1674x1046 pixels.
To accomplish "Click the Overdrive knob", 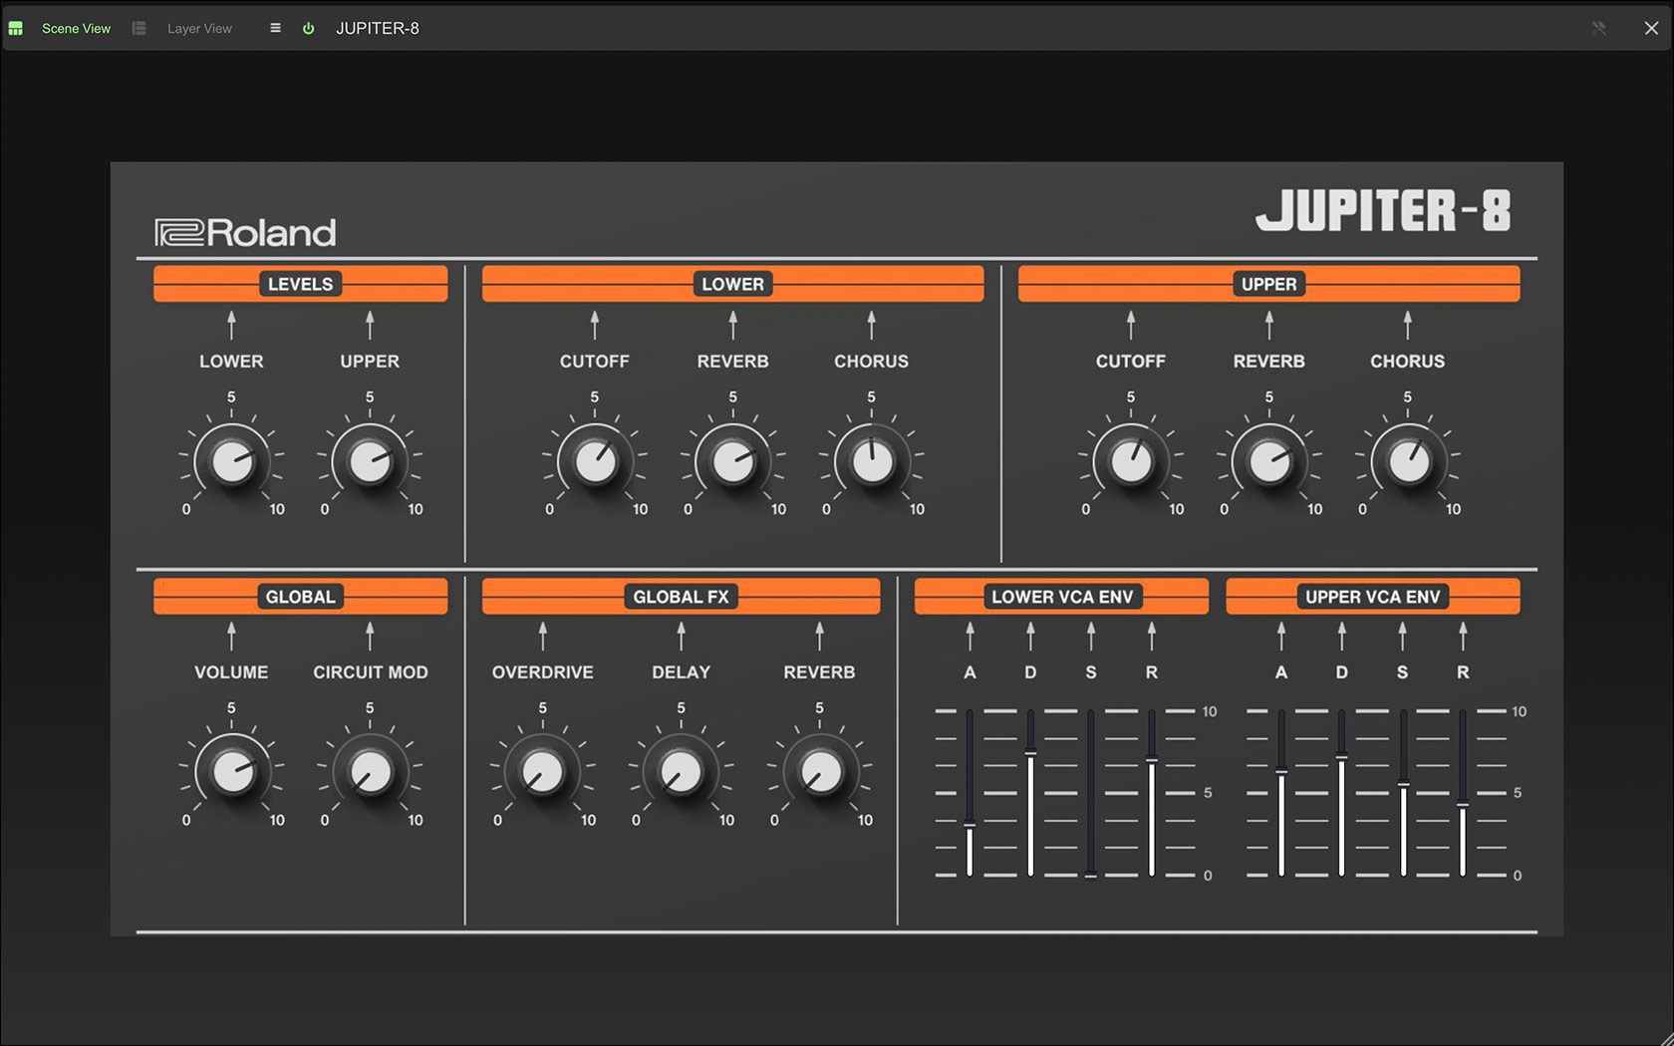I will click(543, 772).
